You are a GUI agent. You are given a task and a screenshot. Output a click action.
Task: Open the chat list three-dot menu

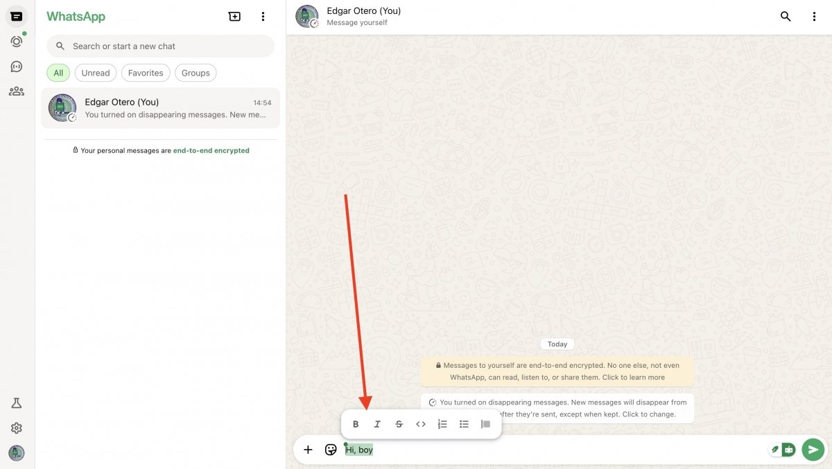(x=263, y=17)
